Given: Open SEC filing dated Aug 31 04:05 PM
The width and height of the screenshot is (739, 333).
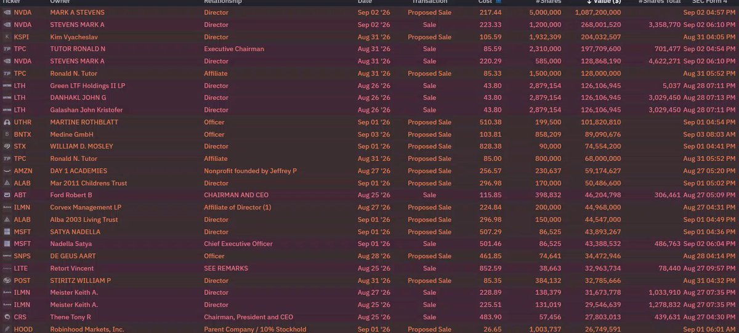Looking at the screenshot, I should tap(709, 37).
